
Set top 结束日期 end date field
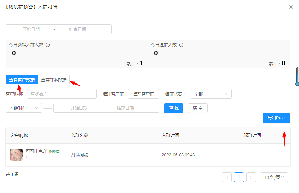click(77, 29)
